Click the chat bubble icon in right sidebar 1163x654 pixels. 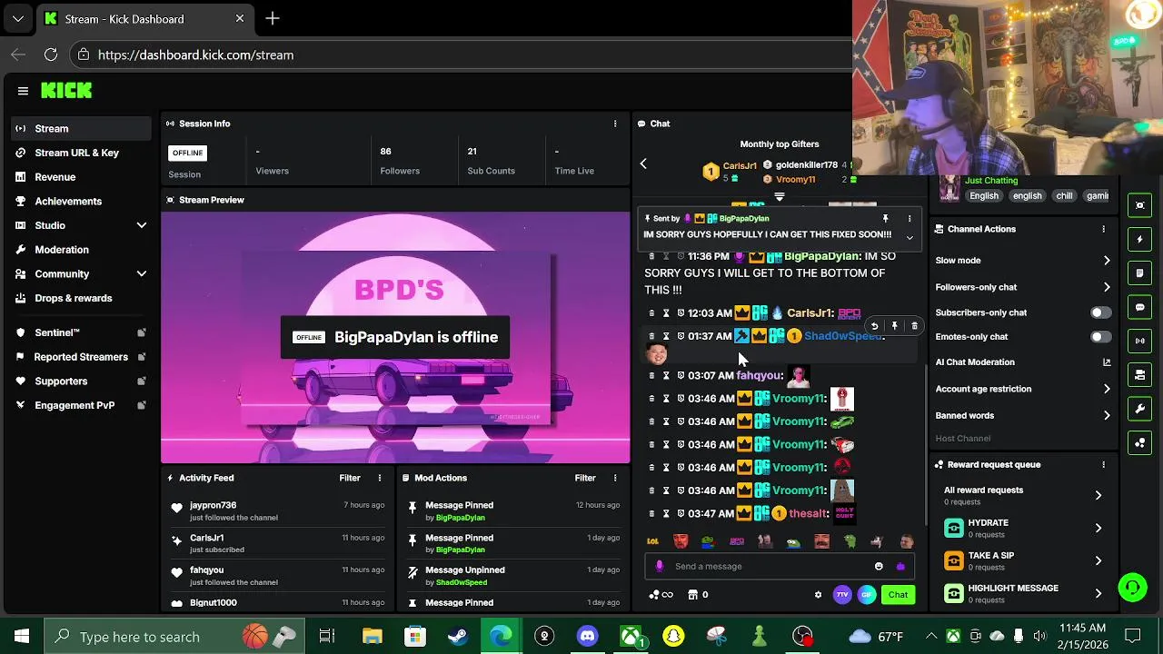click(1140, 308)
